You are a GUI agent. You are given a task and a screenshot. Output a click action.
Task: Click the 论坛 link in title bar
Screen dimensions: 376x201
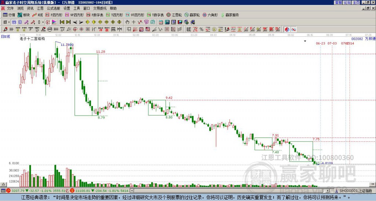tap(347, 3)
